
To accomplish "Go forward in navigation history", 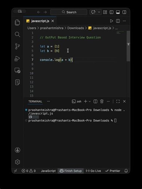I will click(x=45, y=12).
